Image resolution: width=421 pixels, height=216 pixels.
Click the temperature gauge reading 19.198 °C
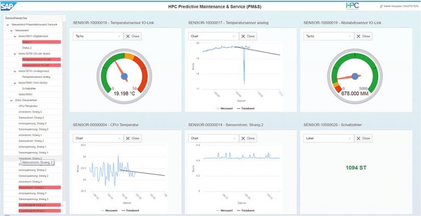[124, 76]
